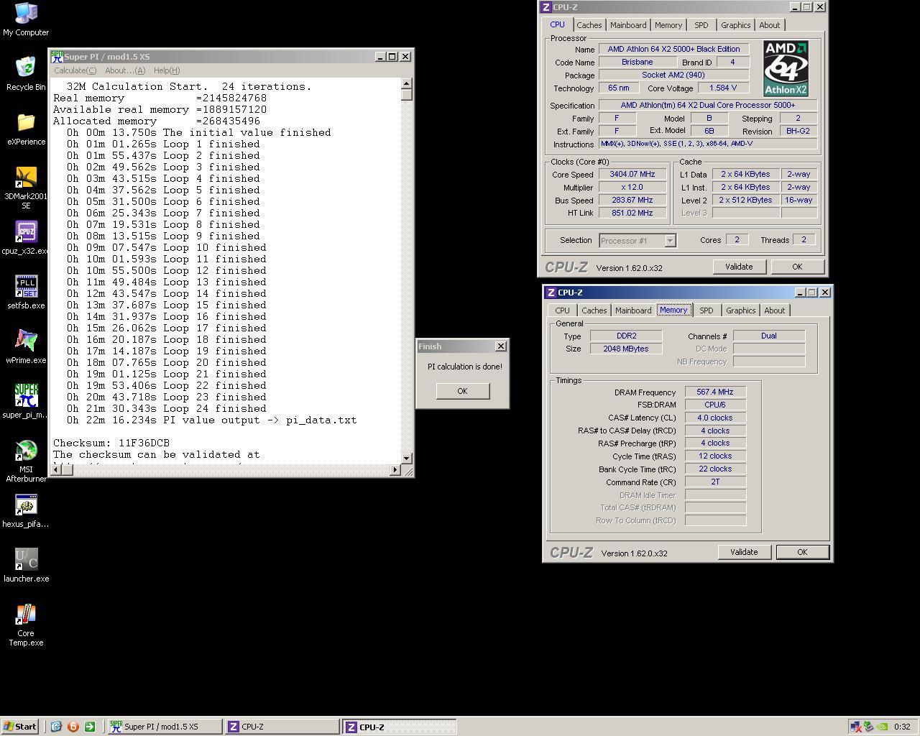This screenshot has height=736, width=920.
Task: Open About menu in Super PI
Action: click(125, 70)
